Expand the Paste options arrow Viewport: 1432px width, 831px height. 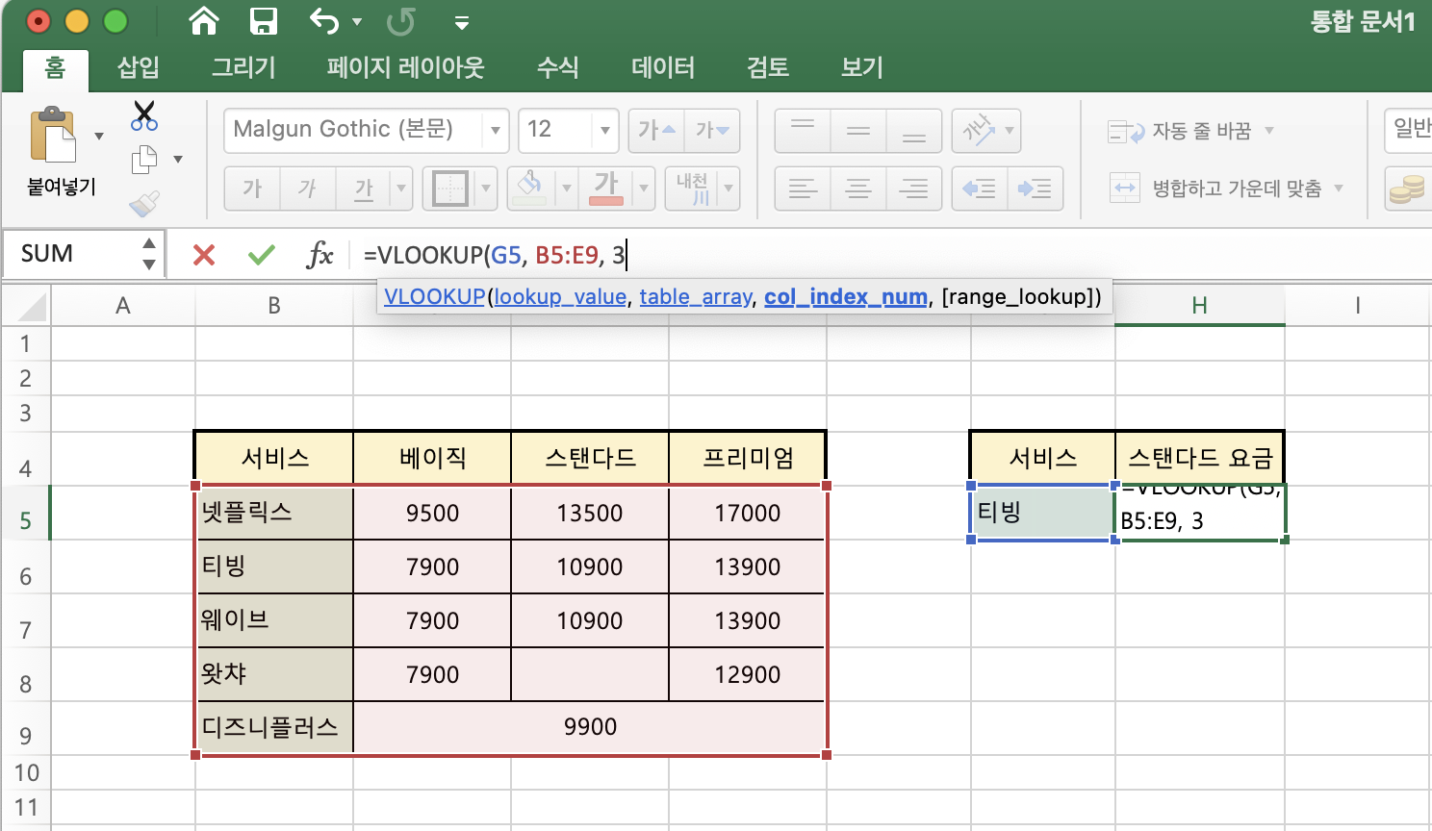(x=99, y=136)
